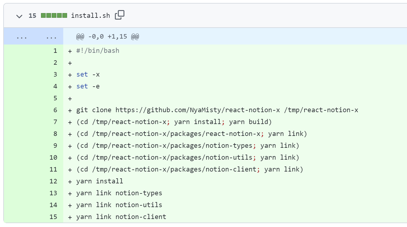Copy the install.sh file path
The width and height of the screenshot is (407, 227).
(120, 15)
